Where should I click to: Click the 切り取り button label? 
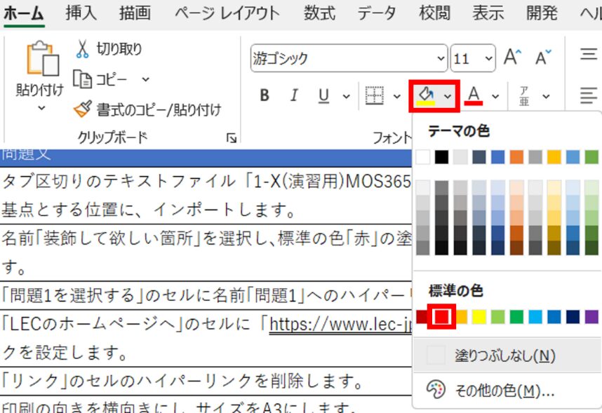point(119,49)
